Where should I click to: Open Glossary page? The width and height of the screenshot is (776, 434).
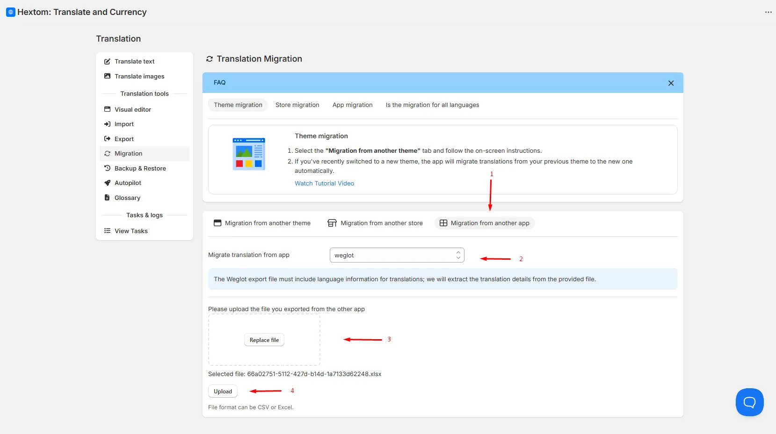(x=145, y=198)
